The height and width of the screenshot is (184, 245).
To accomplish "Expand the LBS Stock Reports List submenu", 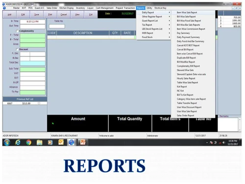I will [x=154, y=29].
